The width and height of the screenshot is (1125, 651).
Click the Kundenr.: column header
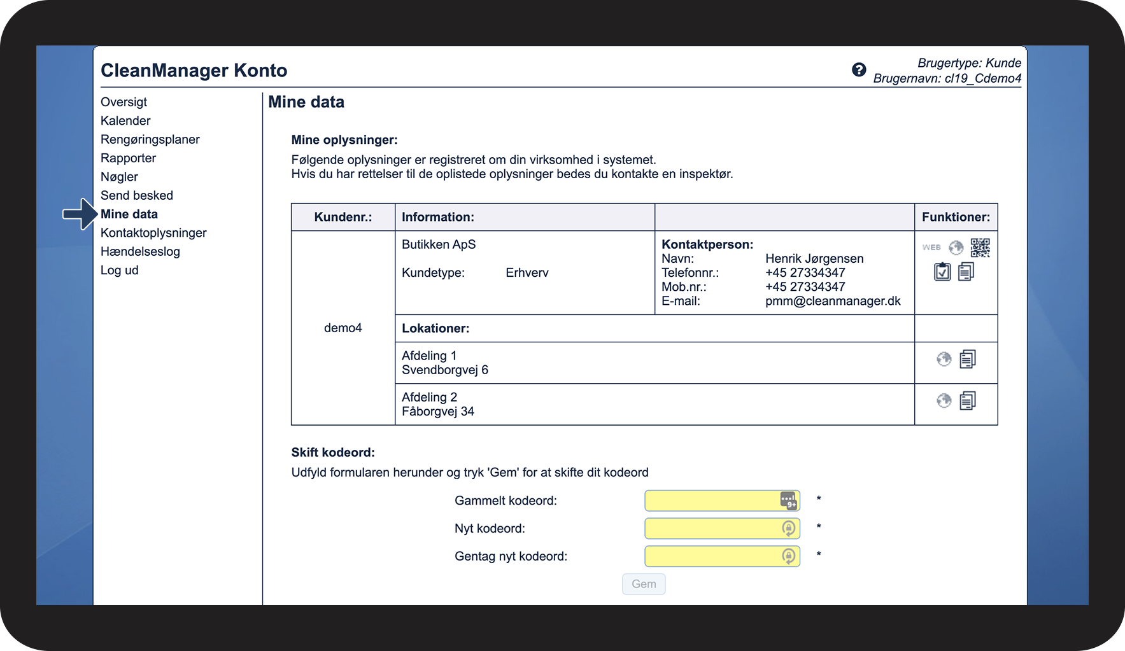click(x=343, y=217)
